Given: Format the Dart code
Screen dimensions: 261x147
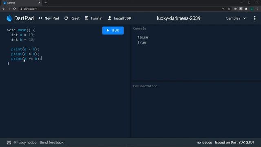Looking at the screenshot, I should pos(93,18).
